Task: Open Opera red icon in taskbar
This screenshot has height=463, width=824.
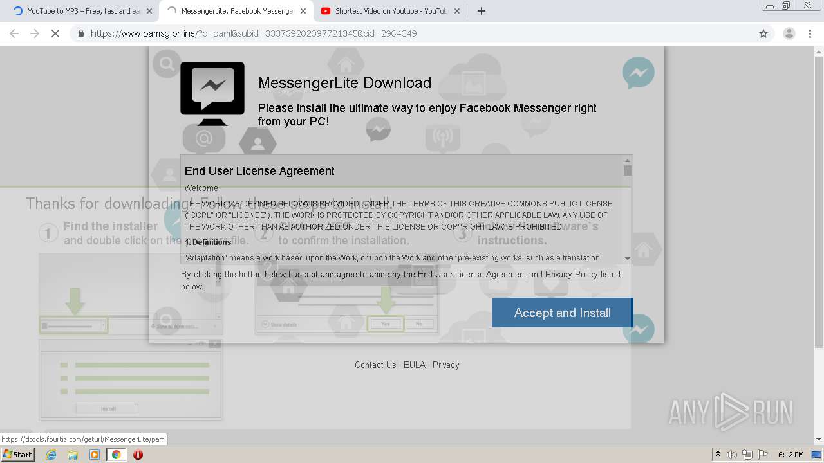Action: (138, 455)
